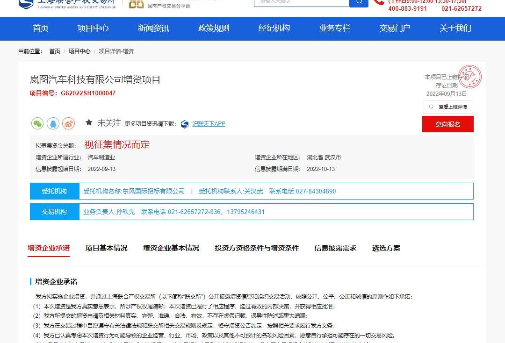The height and width of the screenshot is (343, 505).
Task: Switch to the 增资企业基本情况 tab
Action: [x=171, y=248]
